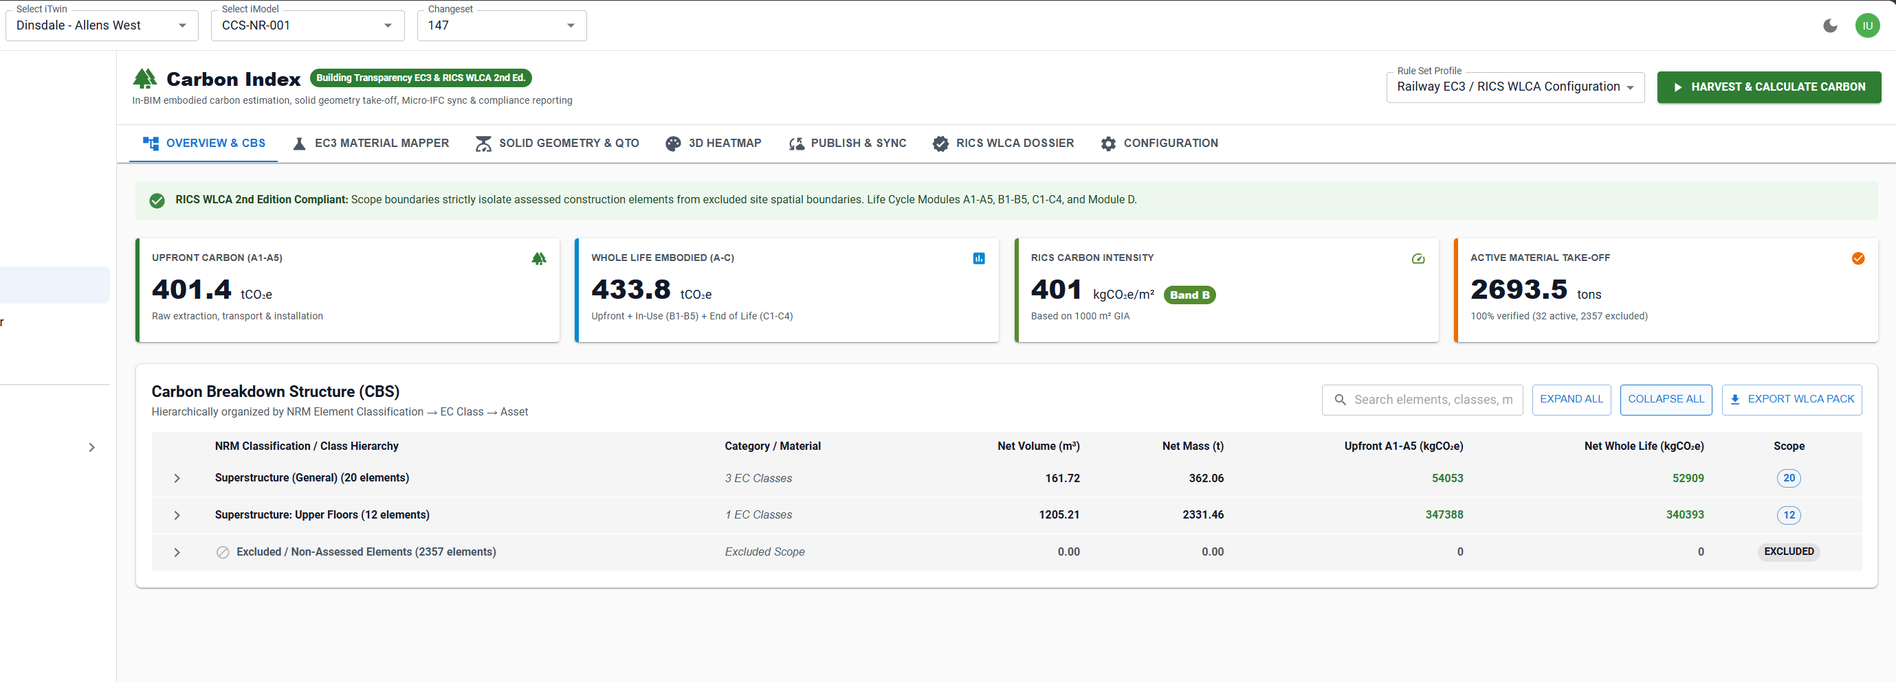Open the Changeset dropdown
This screenshot has width=1896, height=682.
[502, 25]
